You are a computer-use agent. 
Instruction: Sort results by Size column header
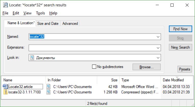108,80
